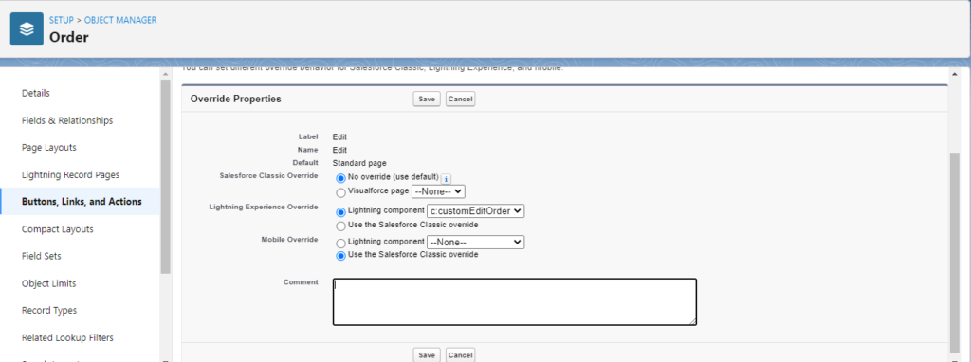Select No override (use default) radio
This screenshot has height=362, width=971.
click(x=341, y=178)
